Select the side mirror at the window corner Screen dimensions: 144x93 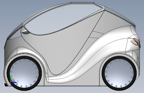point(25,32)
